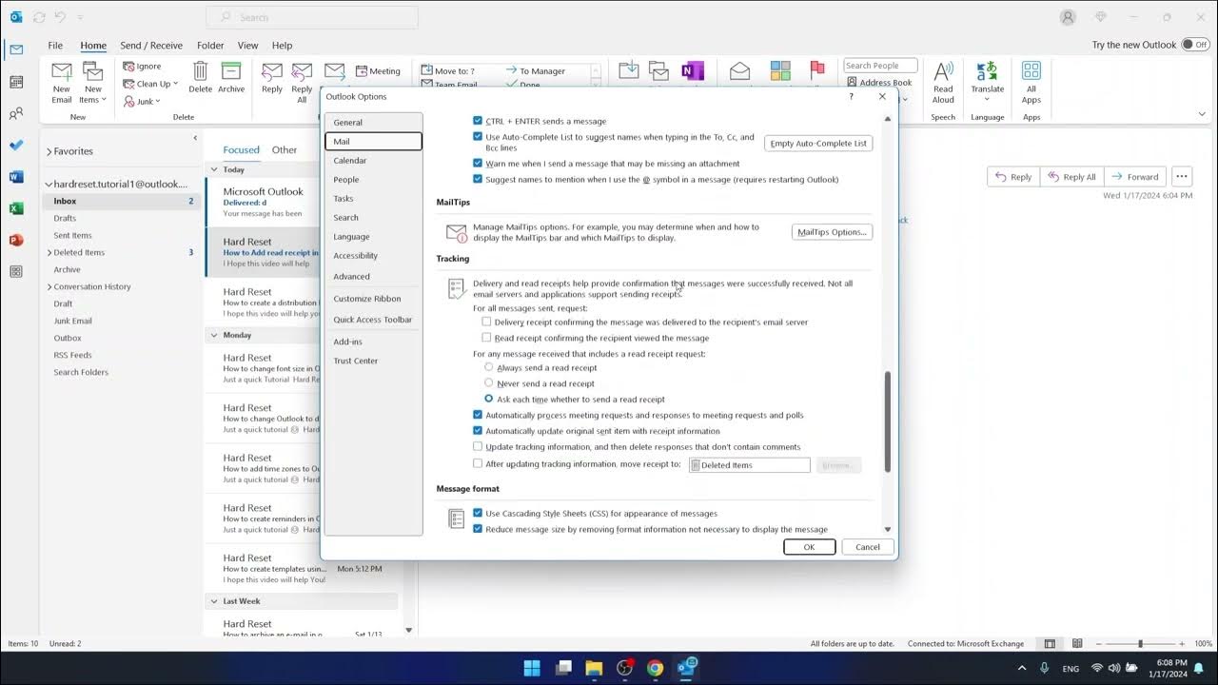The image size is (1218, 685).
Task: Open View ribbon tab
Action: 248,45
